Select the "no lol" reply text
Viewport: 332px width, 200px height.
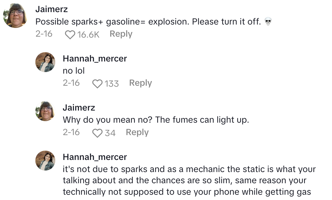[x=74, y=71]
